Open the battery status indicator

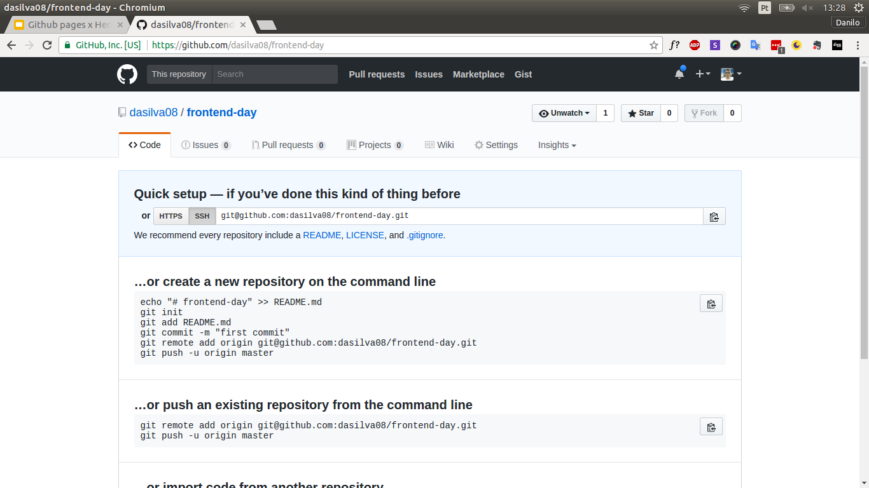pos(787,8)
